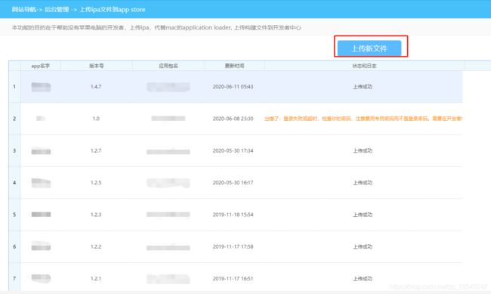Click blurred package name in 1.2.3 row
This screenshot has width=491, height=294.
point(168,215)
